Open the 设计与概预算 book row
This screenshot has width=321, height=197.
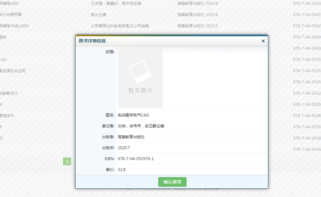pyautogui.click(x=11, y=14)
